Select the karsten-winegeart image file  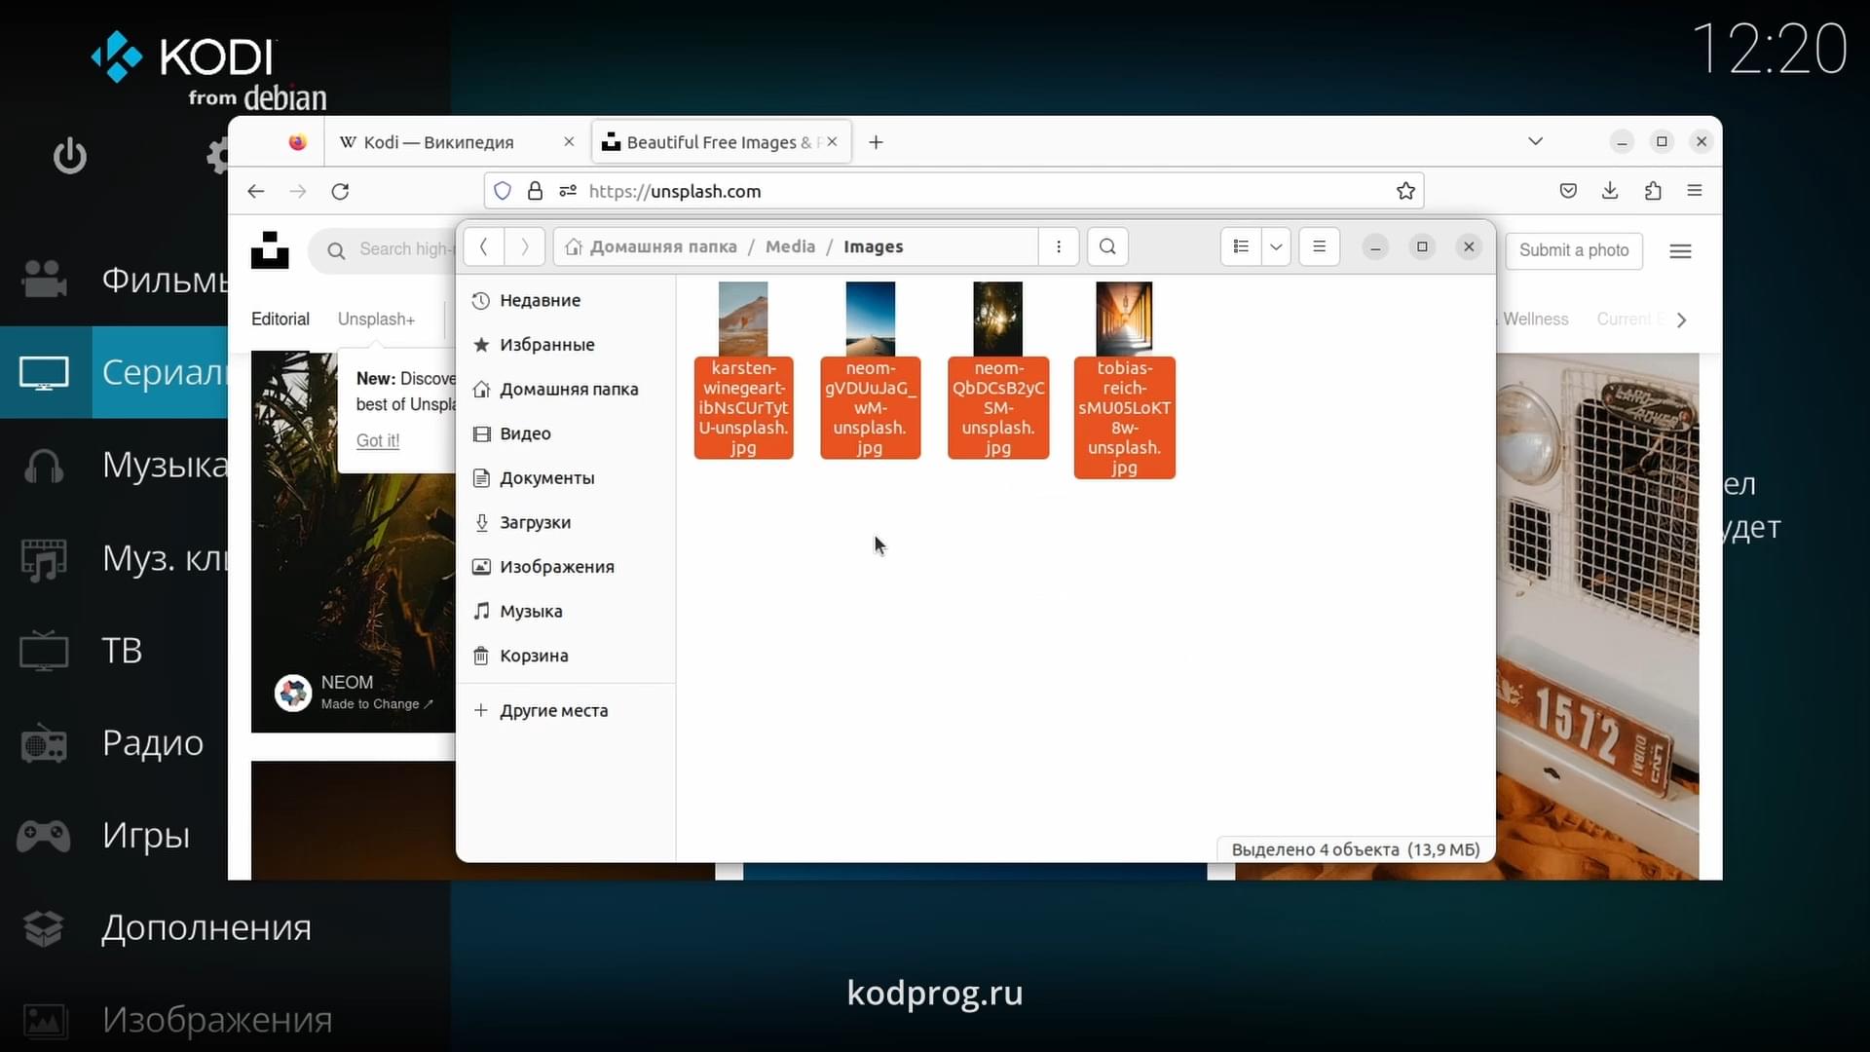[x=743, y=370]
